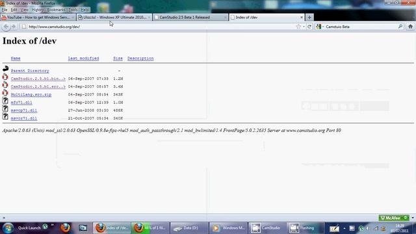Reload the page with the refresh icon

point(309,27)
